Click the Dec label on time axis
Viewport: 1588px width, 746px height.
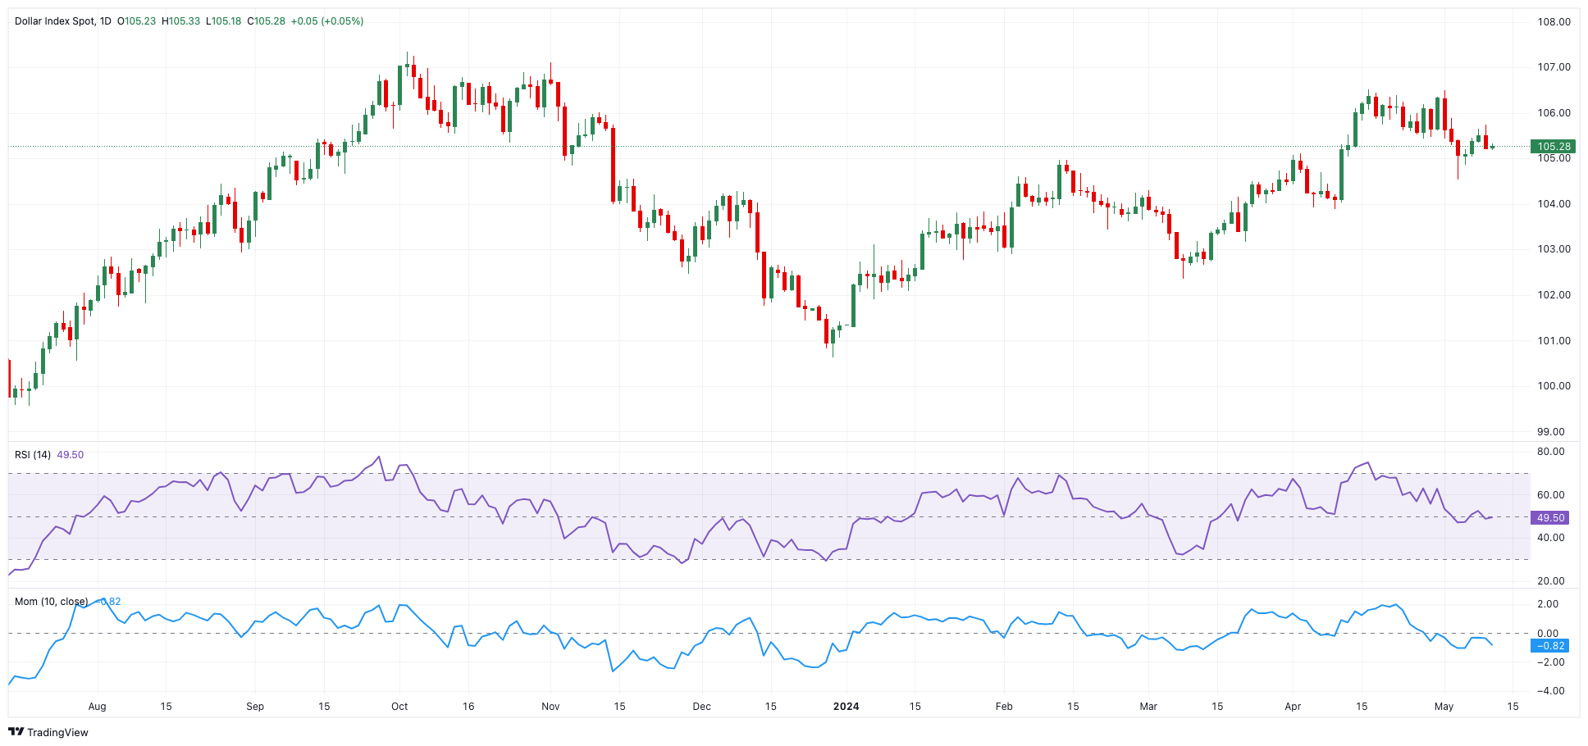coord(701,707)
